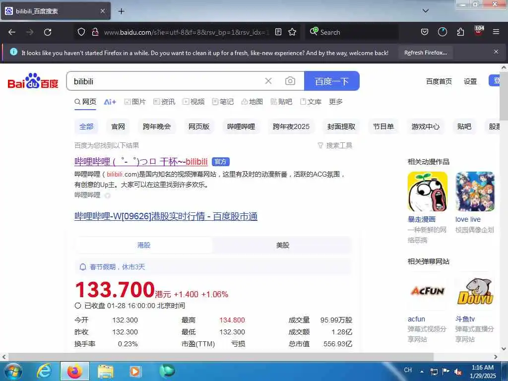Click the Refresh Firefox... button

click(x=426, y=53)
